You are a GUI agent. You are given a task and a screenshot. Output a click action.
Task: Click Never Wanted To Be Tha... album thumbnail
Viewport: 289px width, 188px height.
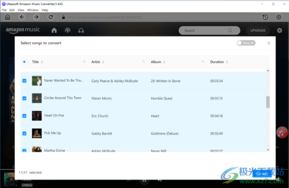point(37,81)
